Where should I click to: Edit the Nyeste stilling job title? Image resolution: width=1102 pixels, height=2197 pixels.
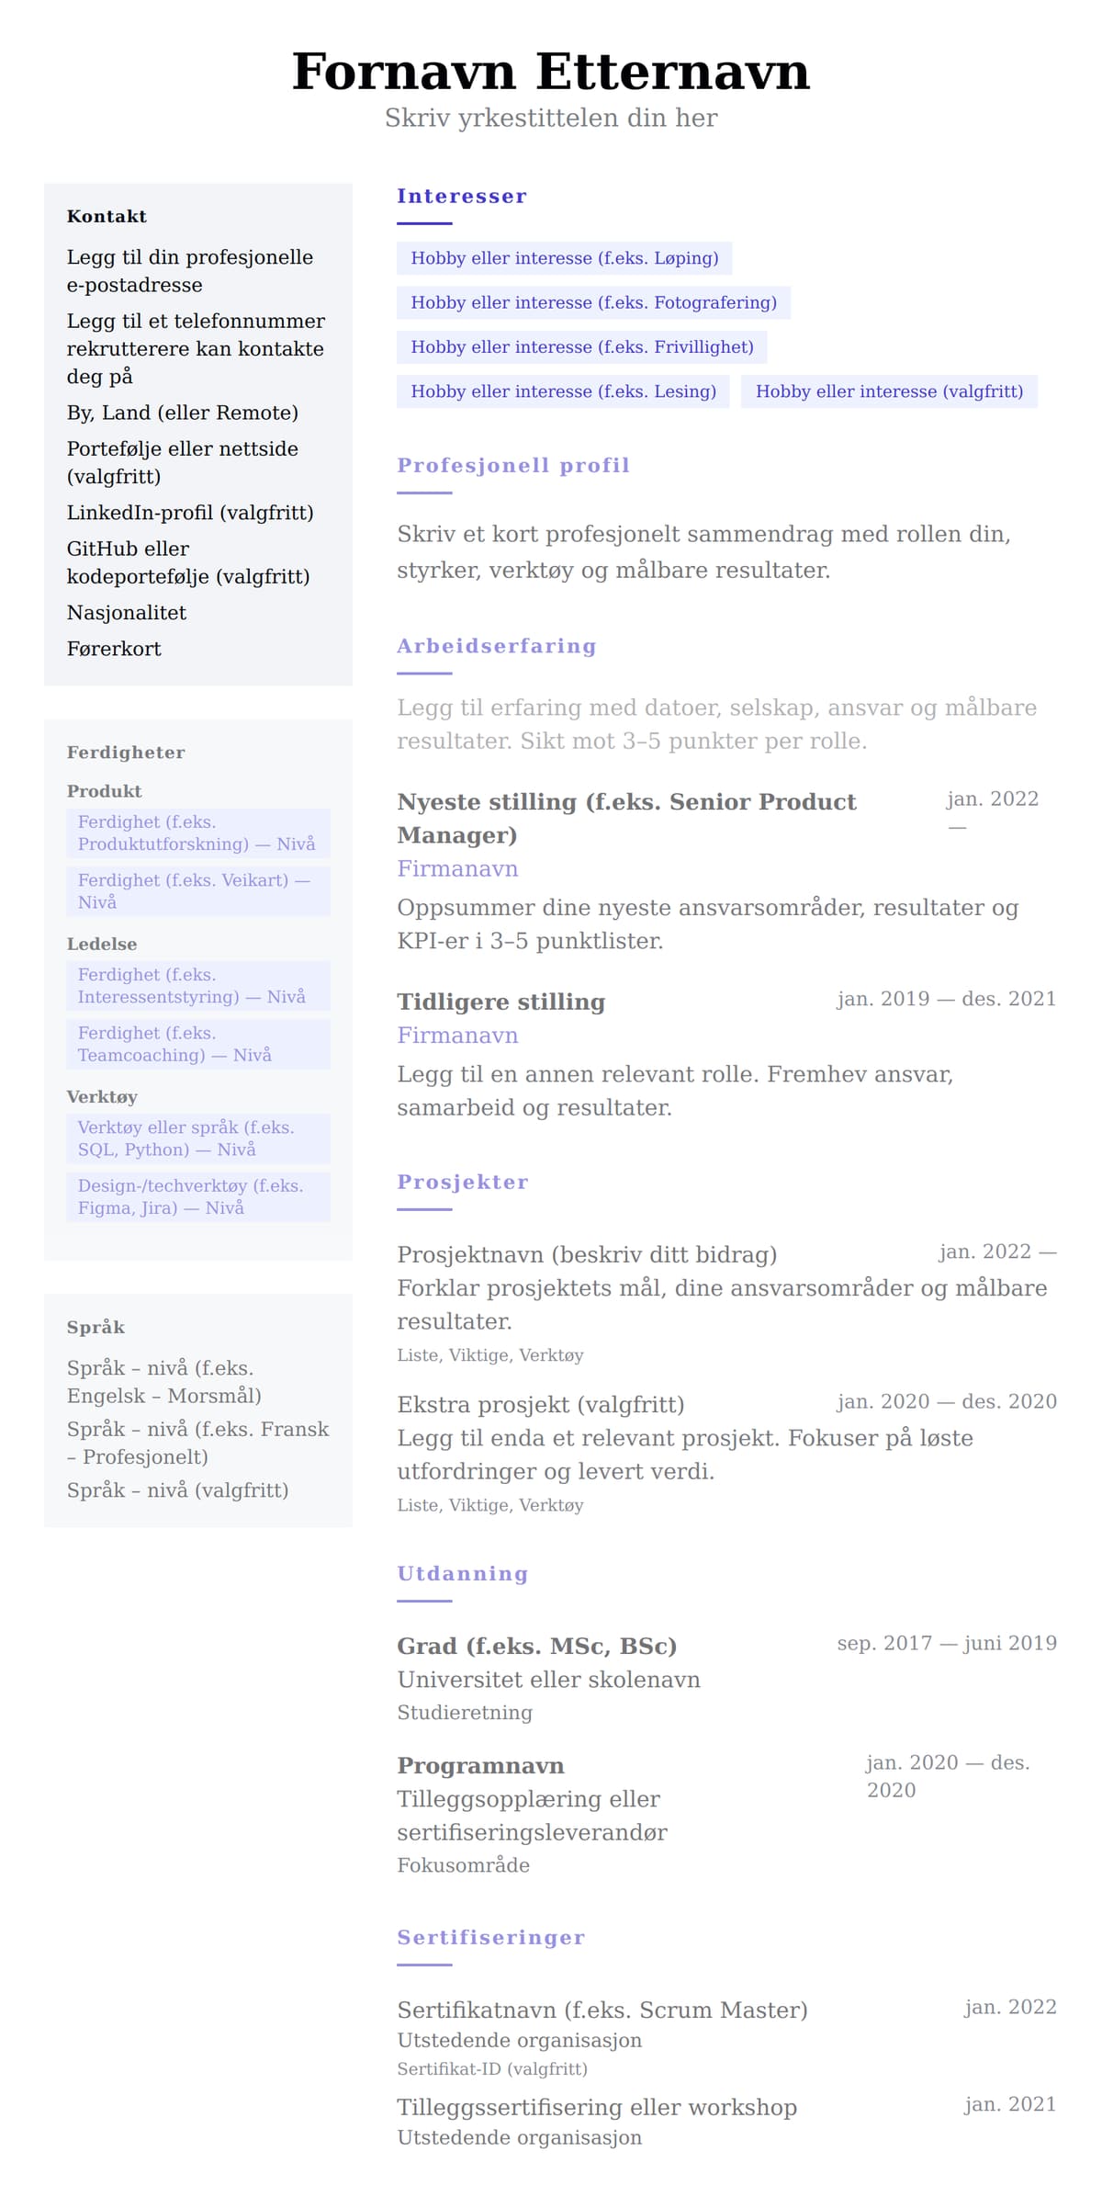[x=625, y=818]
